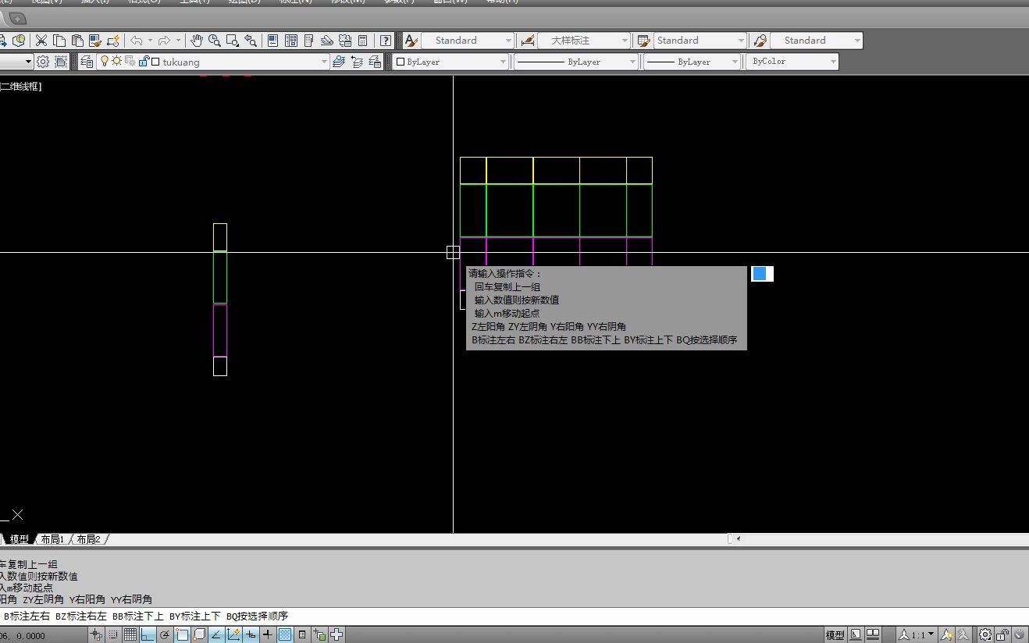The image size is (1029, 643).
Task: Click the Redo arrow button
Action: [164, 41]
